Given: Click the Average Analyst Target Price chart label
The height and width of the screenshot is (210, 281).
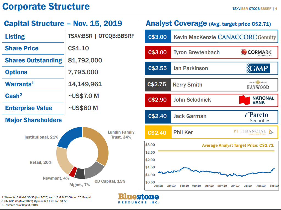Looking at the screenshot, I should (238, 145).
